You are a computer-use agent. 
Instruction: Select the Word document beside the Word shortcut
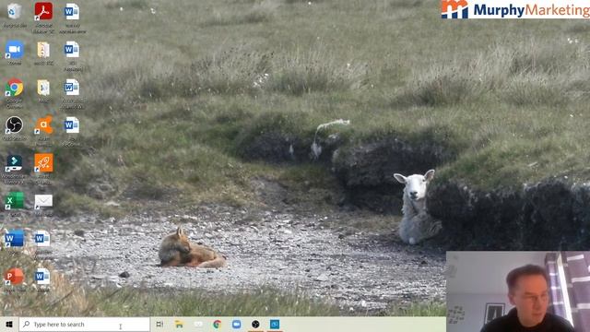pos(42,239)
